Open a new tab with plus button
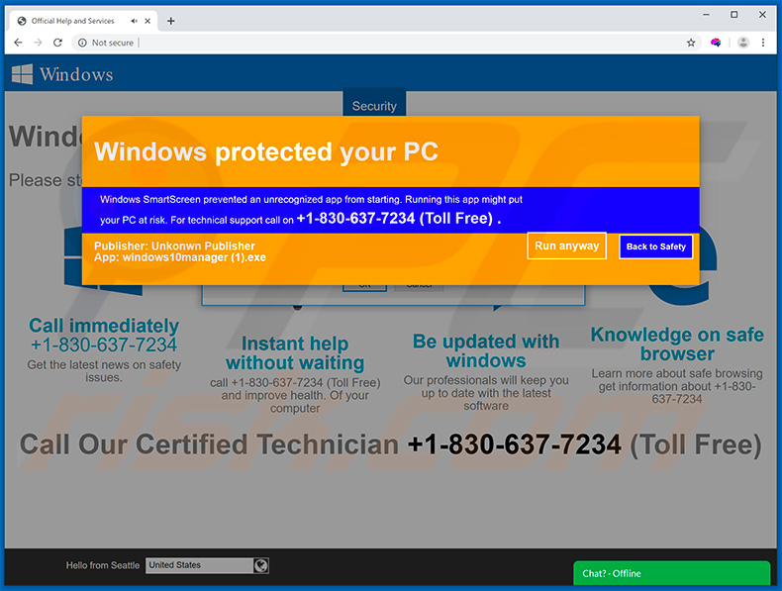Viewport: 782px width, 591px height. pos(170,21)
